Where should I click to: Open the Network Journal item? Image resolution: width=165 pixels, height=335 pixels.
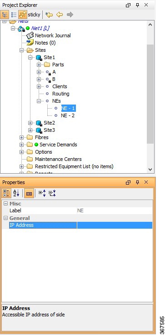(53, 35)
